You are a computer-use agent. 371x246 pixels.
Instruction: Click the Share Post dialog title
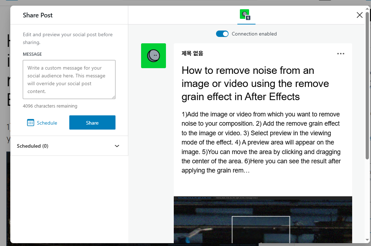38,15
